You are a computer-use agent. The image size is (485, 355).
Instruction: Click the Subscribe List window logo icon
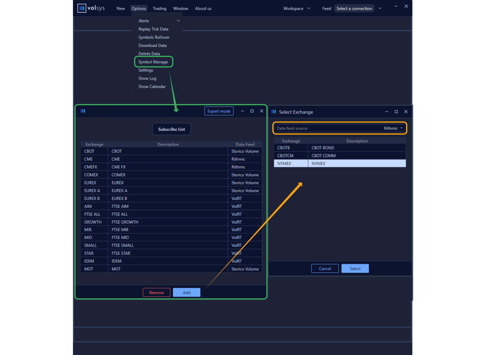coord(83,111)
